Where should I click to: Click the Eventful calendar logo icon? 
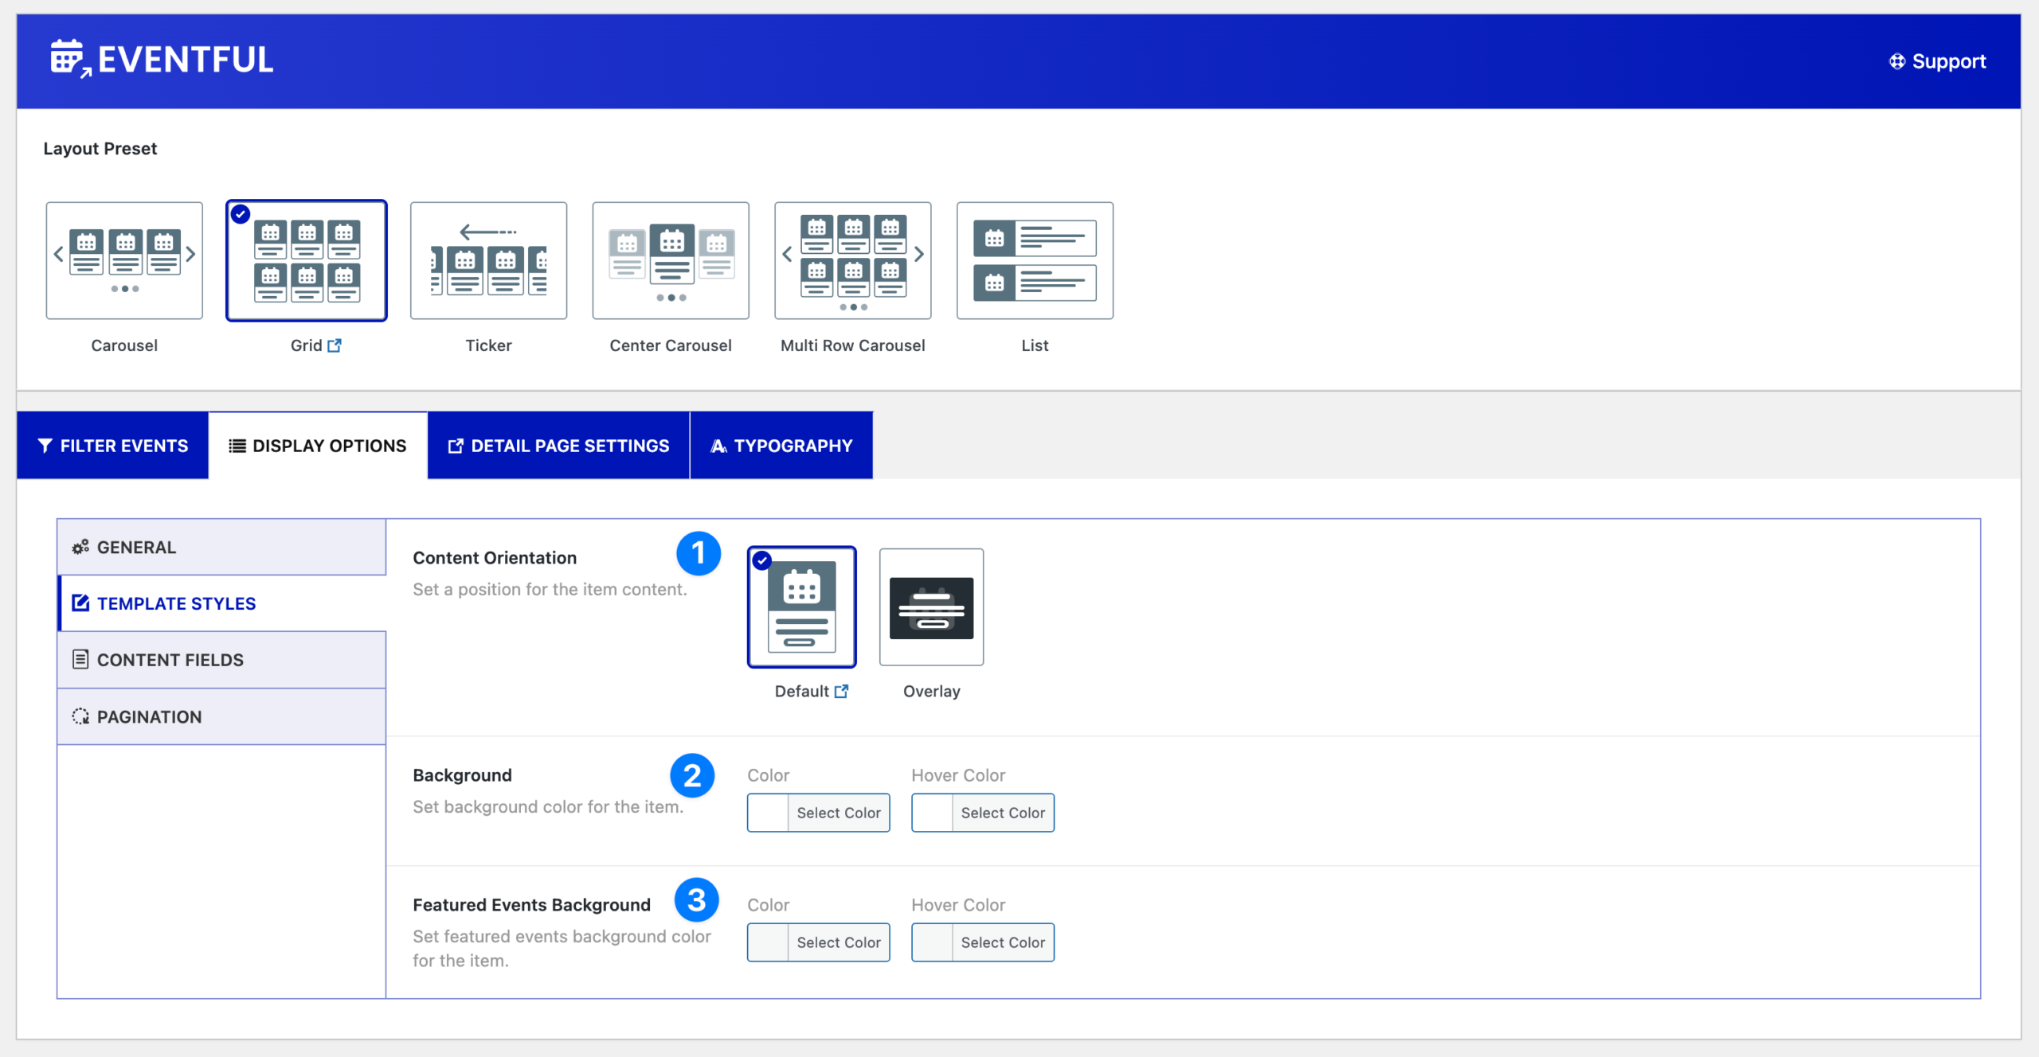pyautogui.click(x=70, y=59)
